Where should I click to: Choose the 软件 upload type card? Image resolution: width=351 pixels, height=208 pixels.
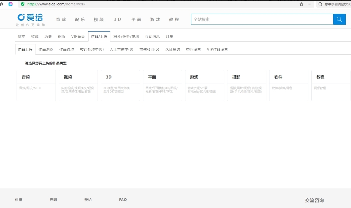pyautogui.click(x=289, y=85)
